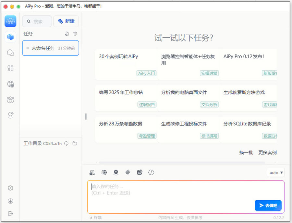
Task: Open the chat bubble sidebar icon
Action: 10,53
